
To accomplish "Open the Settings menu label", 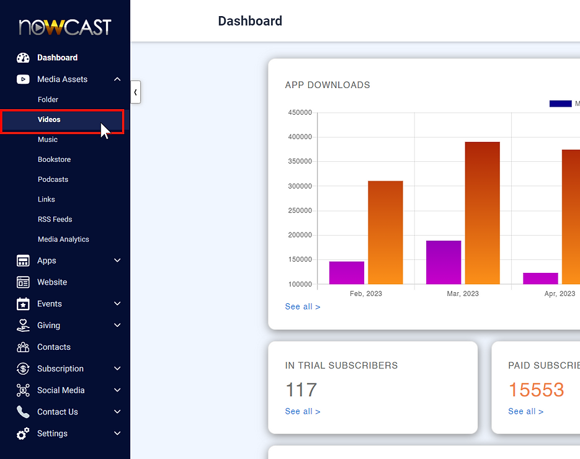I will [x=52, y=434].
